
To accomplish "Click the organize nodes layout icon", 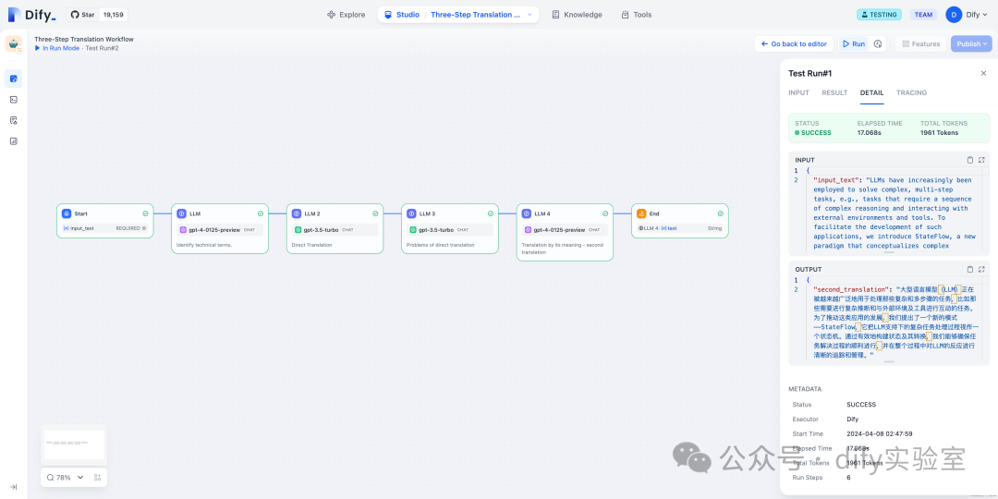I will pyautogui.click(x=97, y=478).
